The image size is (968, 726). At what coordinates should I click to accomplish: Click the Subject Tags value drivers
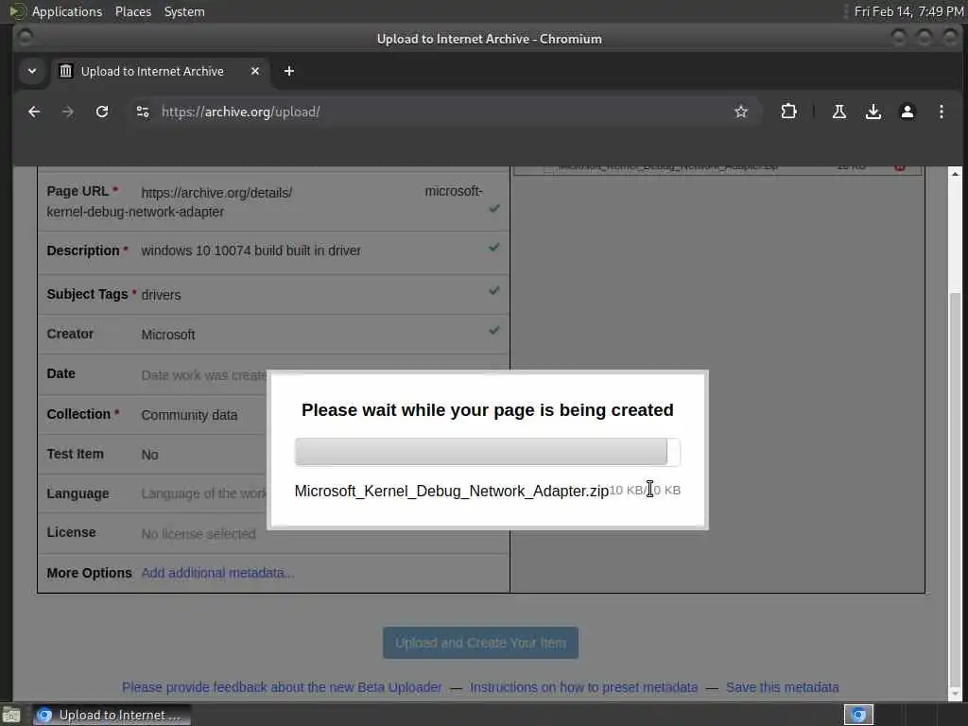161,295
